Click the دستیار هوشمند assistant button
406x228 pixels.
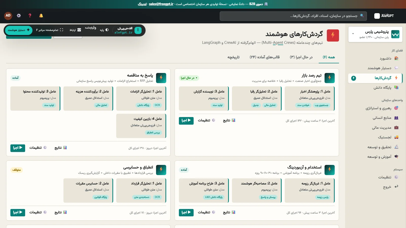19,30
